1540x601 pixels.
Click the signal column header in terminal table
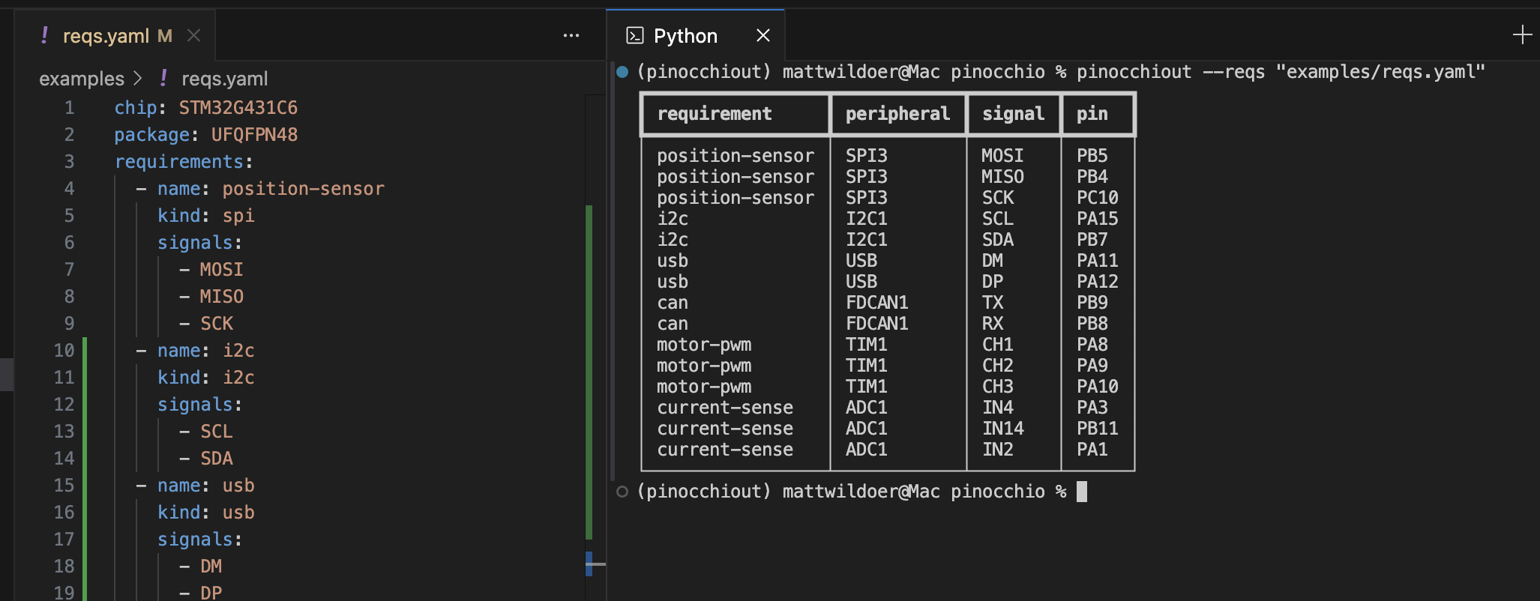click(1013, 114)
